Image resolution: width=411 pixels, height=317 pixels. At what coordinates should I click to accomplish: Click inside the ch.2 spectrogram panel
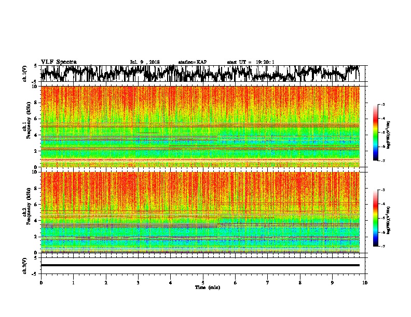coord(200,212)
